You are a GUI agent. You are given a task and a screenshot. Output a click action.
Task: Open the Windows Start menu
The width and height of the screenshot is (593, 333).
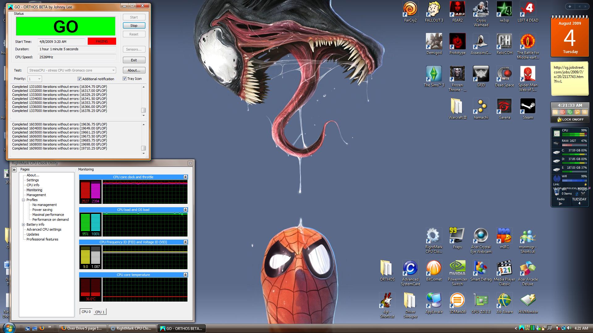point(9,328)
